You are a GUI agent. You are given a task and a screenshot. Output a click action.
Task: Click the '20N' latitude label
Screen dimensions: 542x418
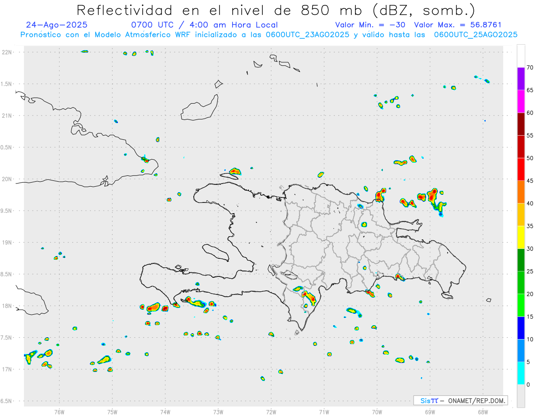click(7, 179)
